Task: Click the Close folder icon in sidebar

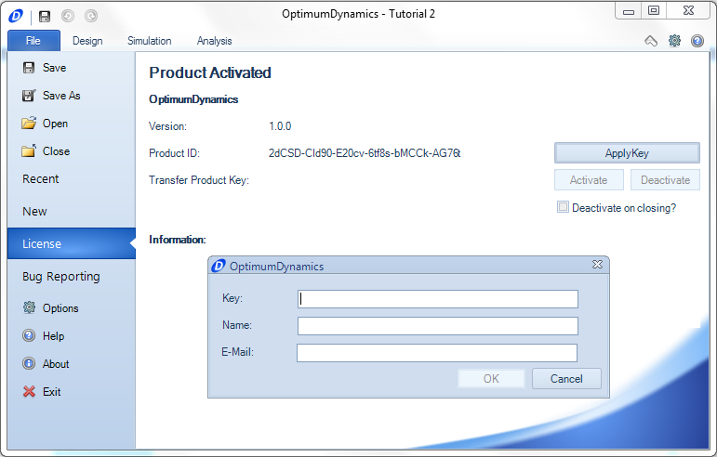Action: 29,150
